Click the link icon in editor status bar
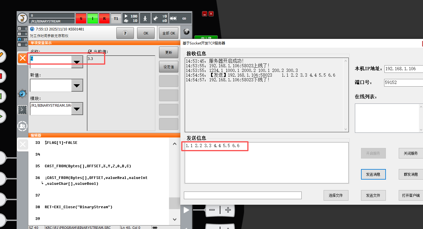 [x=155, y=227]
